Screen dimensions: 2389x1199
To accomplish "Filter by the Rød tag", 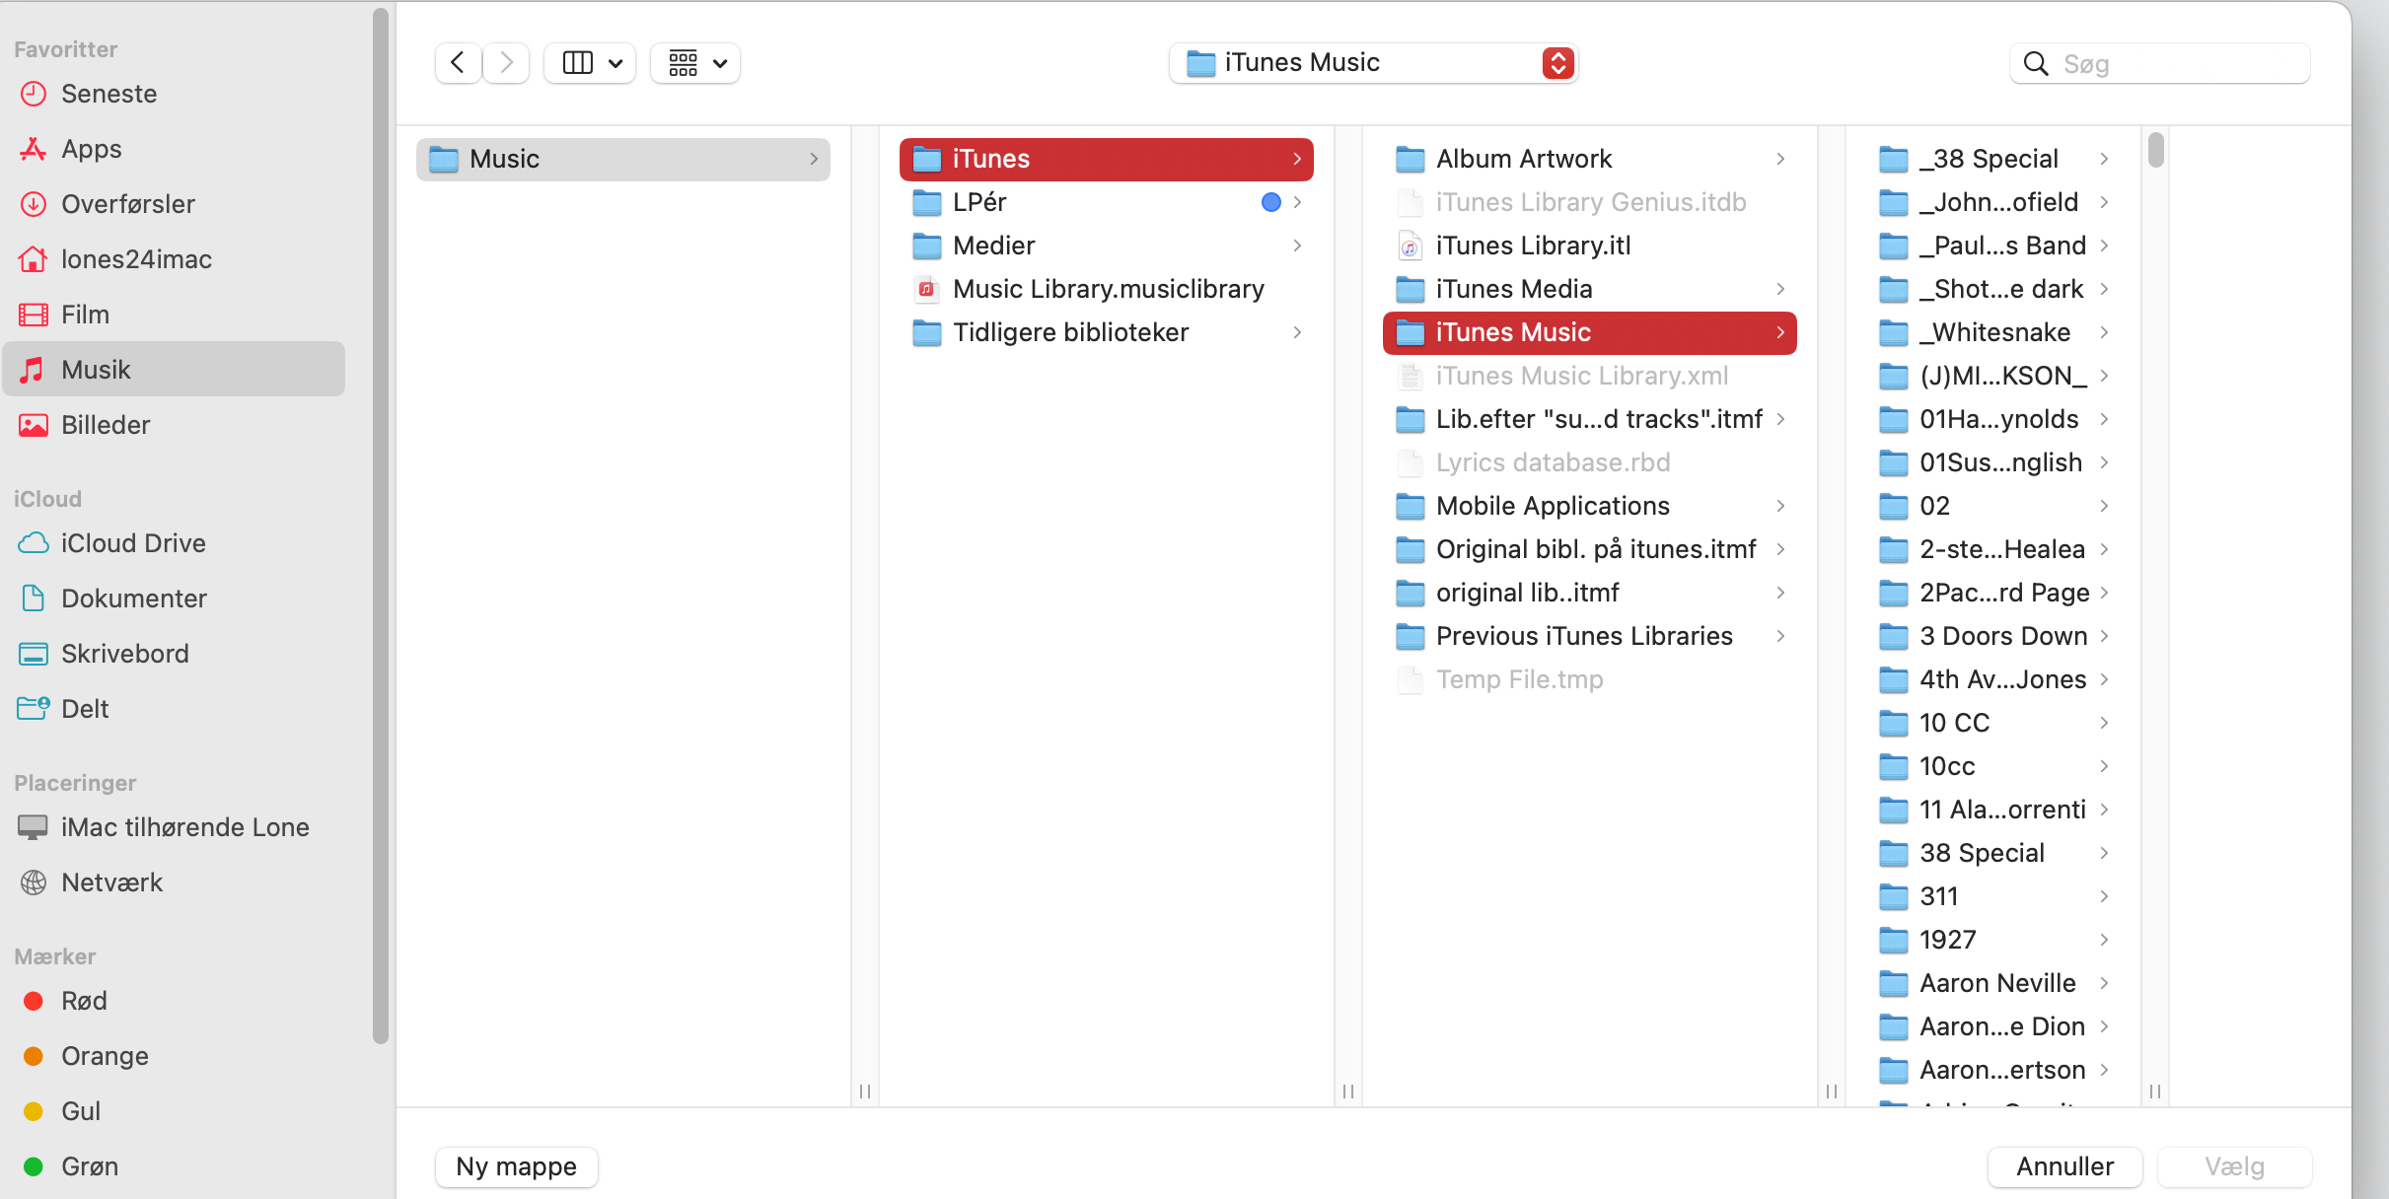I will (174, 1001).
